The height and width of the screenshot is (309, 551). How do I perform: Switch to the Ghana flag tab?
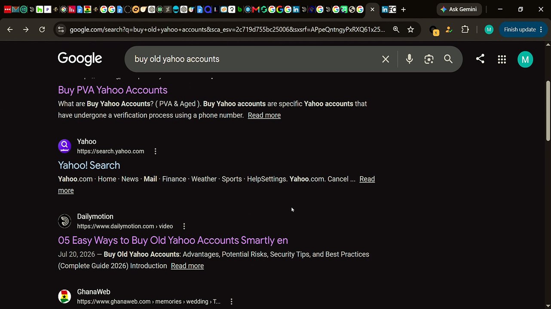point(88,9)
